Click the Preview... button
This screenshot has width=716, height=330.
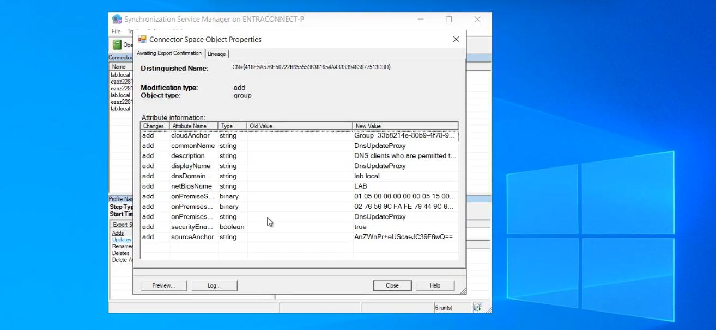163,285
